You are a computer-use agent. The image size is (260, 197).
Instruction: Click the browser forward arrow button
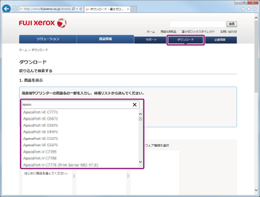pyautogui.click(x=15, y=9)
